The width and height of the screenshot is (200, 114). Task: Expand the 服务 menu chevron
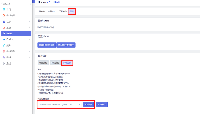29,45
